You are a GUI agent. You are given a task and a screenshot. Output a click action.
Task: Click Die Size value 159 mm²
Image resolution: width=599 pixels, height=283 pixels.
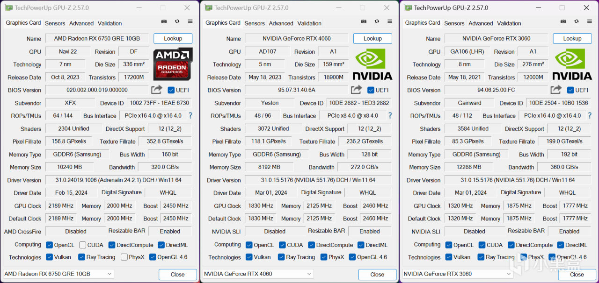point(334,64)
